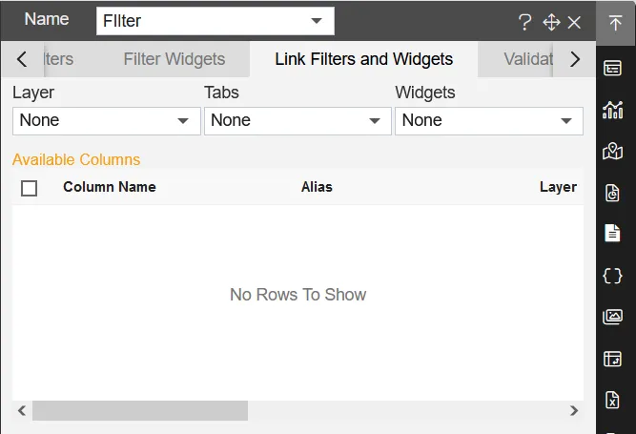Switch to the Filter Widgets tab
Screen dimensions: 636x434
tap(174, 59)
